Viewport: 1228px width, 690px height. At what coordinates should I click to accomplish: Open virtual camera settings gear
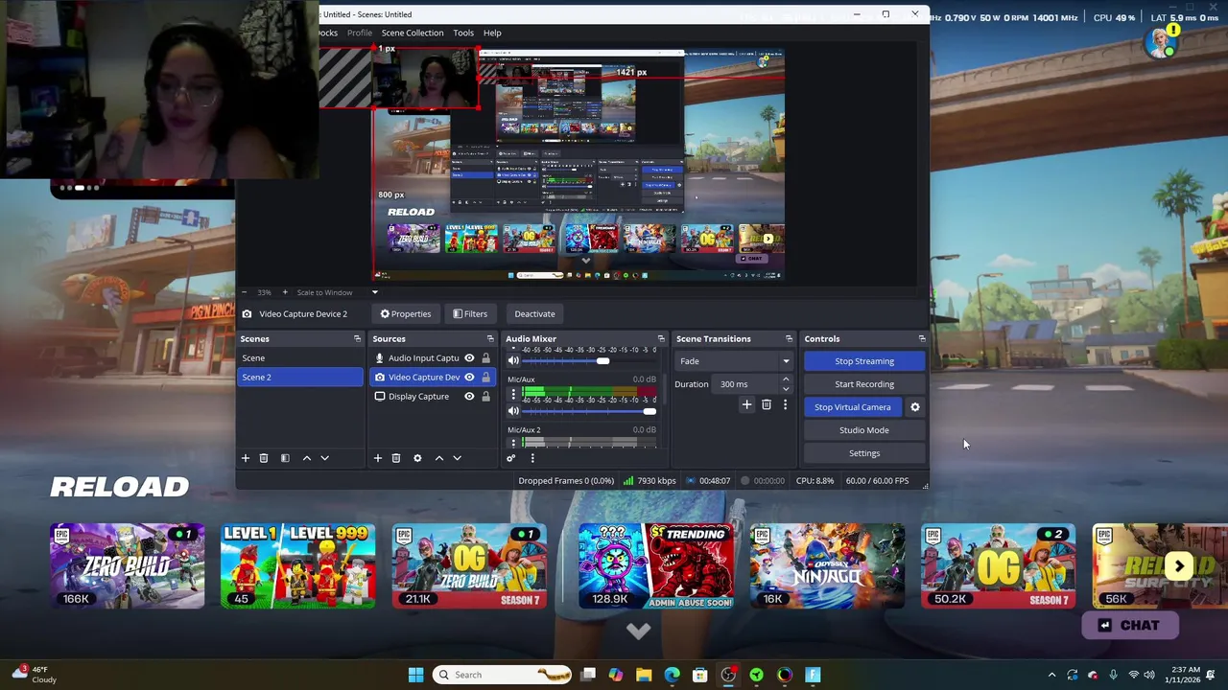click(915, 407)
